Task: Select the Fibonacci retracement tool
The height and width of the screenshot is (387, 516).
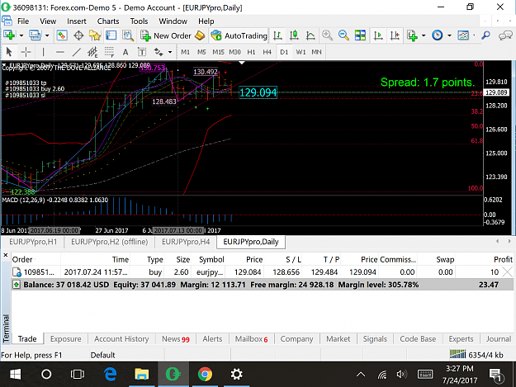Action: [109, 52]
